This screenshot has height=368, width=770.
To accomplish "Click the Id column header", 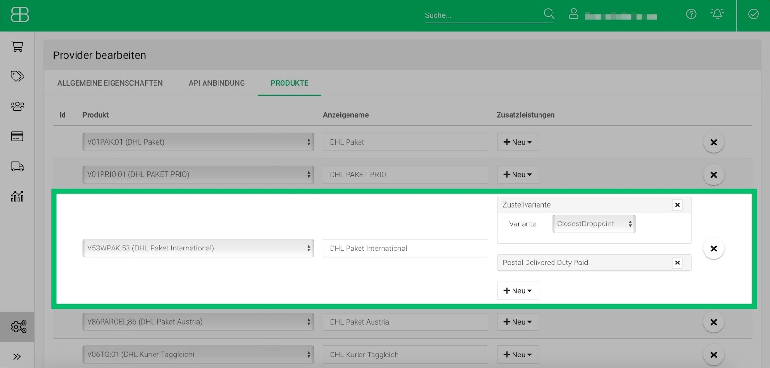I will [62, 115].
